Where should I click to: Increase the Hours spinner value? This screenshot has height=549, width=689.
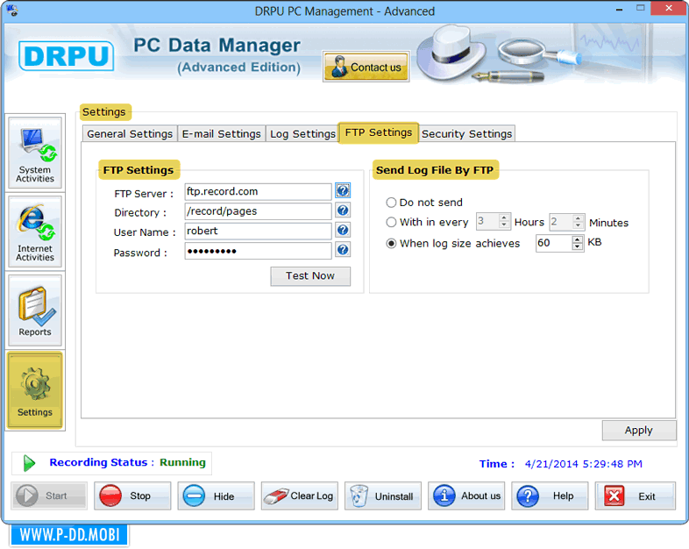point(504,217)
